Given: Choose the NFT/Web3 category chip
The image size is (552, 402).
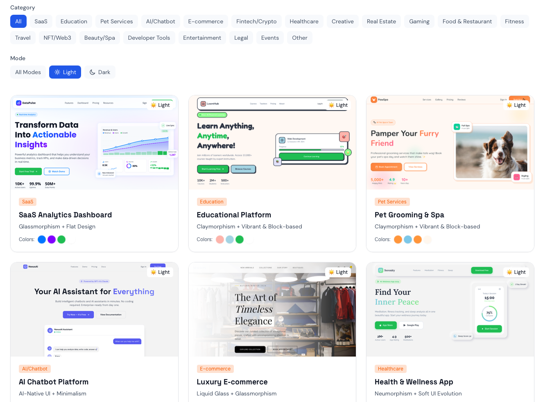Looking at the screenshot, I should 57,38.
